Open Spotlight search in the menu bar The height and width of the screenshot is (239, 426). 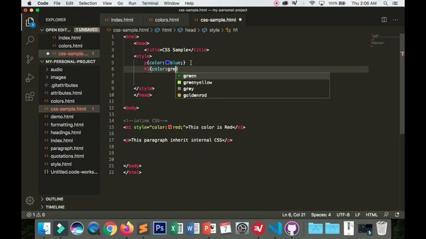385,3
